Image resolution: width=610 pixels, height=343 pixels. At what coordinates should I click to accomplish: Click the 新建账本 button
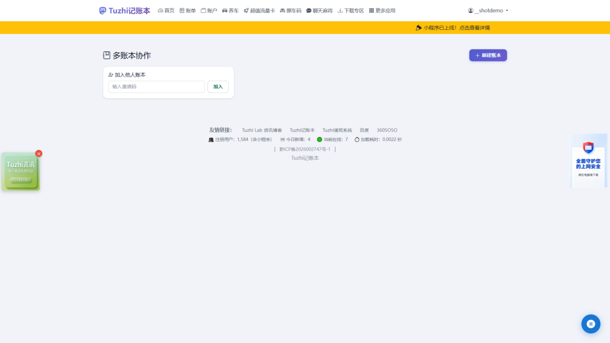point(488,55)
